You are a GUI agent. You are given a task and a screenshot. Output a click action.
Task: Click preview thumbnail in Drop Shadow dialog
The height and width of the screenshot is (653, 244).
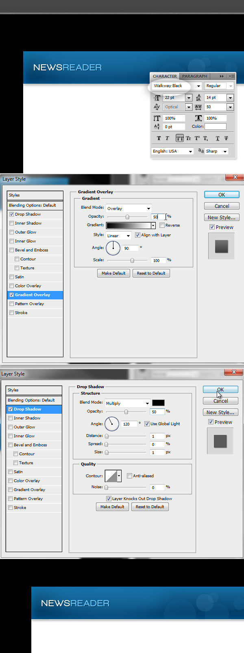click(220, 441)
